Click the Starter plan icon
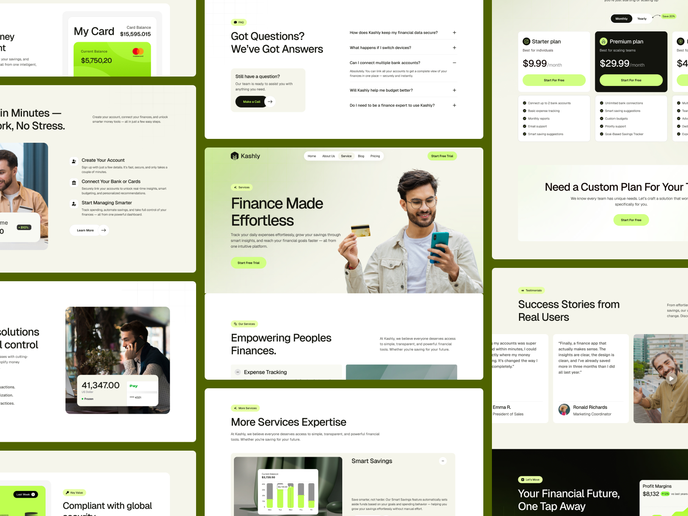Viewport: 688px width, 516px height. [526, 42]
